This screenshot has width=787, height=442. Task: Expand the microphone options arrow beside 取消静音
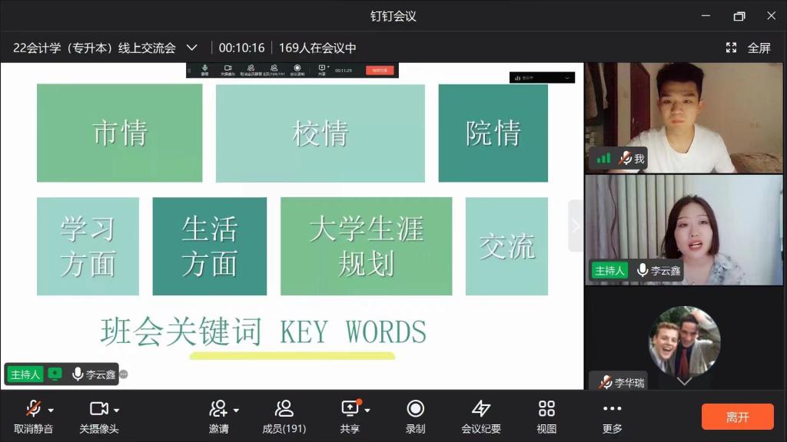(x=51, y=410)
